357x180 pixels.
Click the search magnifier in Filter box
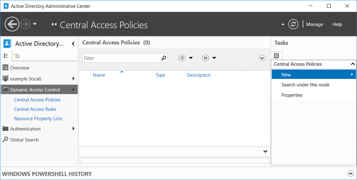[x=164, y=58]
